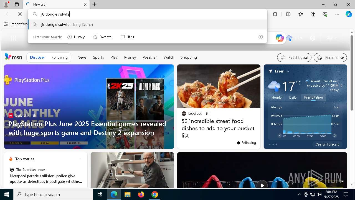Open the Money category
355x200 pixels.
point(130,57)
